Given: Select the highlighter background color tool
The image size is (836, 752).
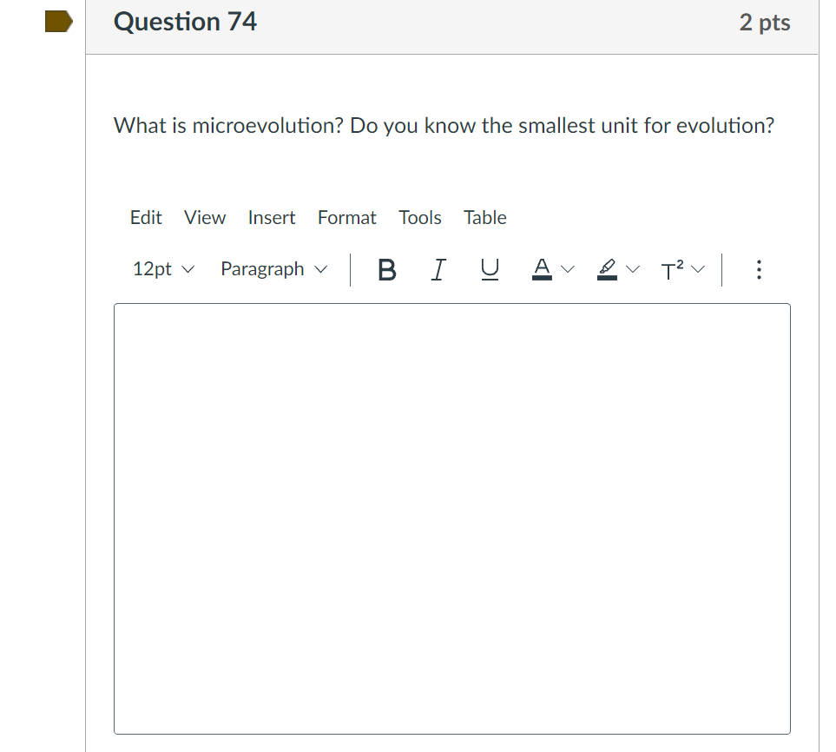Looking at the screenshot, I should (606, 269).
